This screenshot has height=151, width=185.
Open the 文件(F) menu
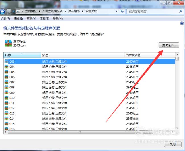click(x=5, y=18)
